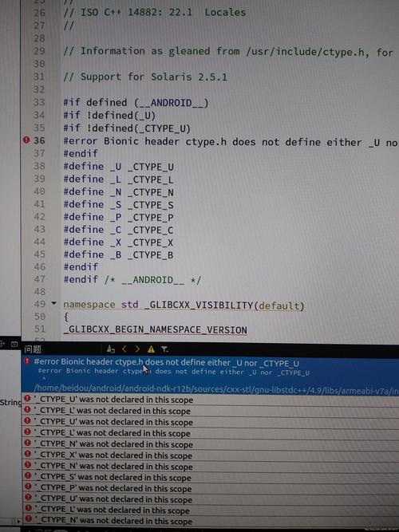The image size is (399, 532).
Task: Click the '#define _X _CTYPE_X' line
Action: tap(118, 242)
